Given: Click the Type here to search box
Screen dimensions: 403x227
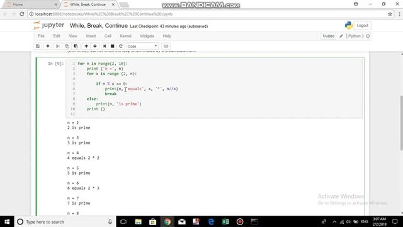Looking at the screenshot, I should 65,221.
